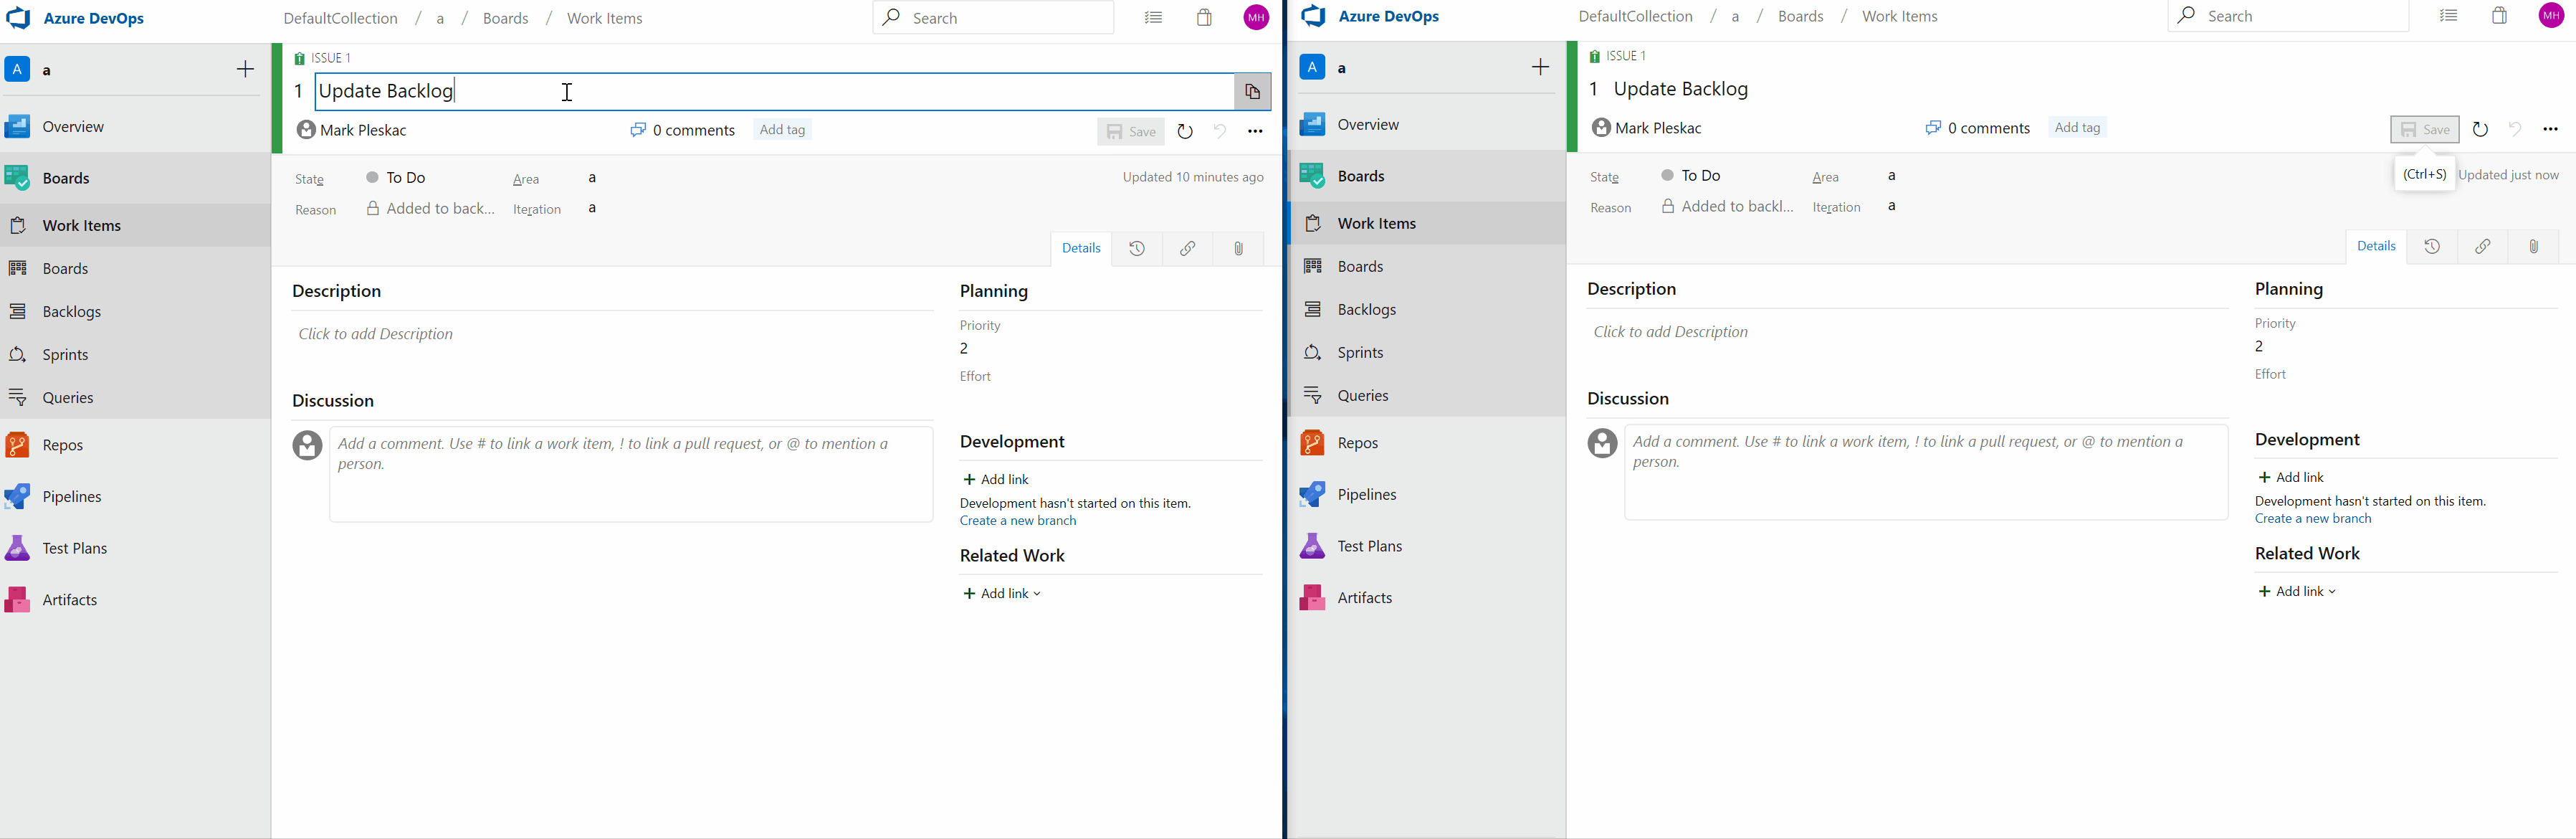Click the save button with Ctrl+S

click(x=2423, y=128)
